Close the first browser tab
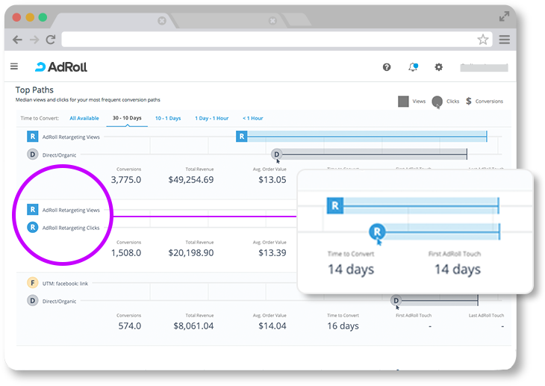This screenshot has width=545, height=386. click(161, 21)
